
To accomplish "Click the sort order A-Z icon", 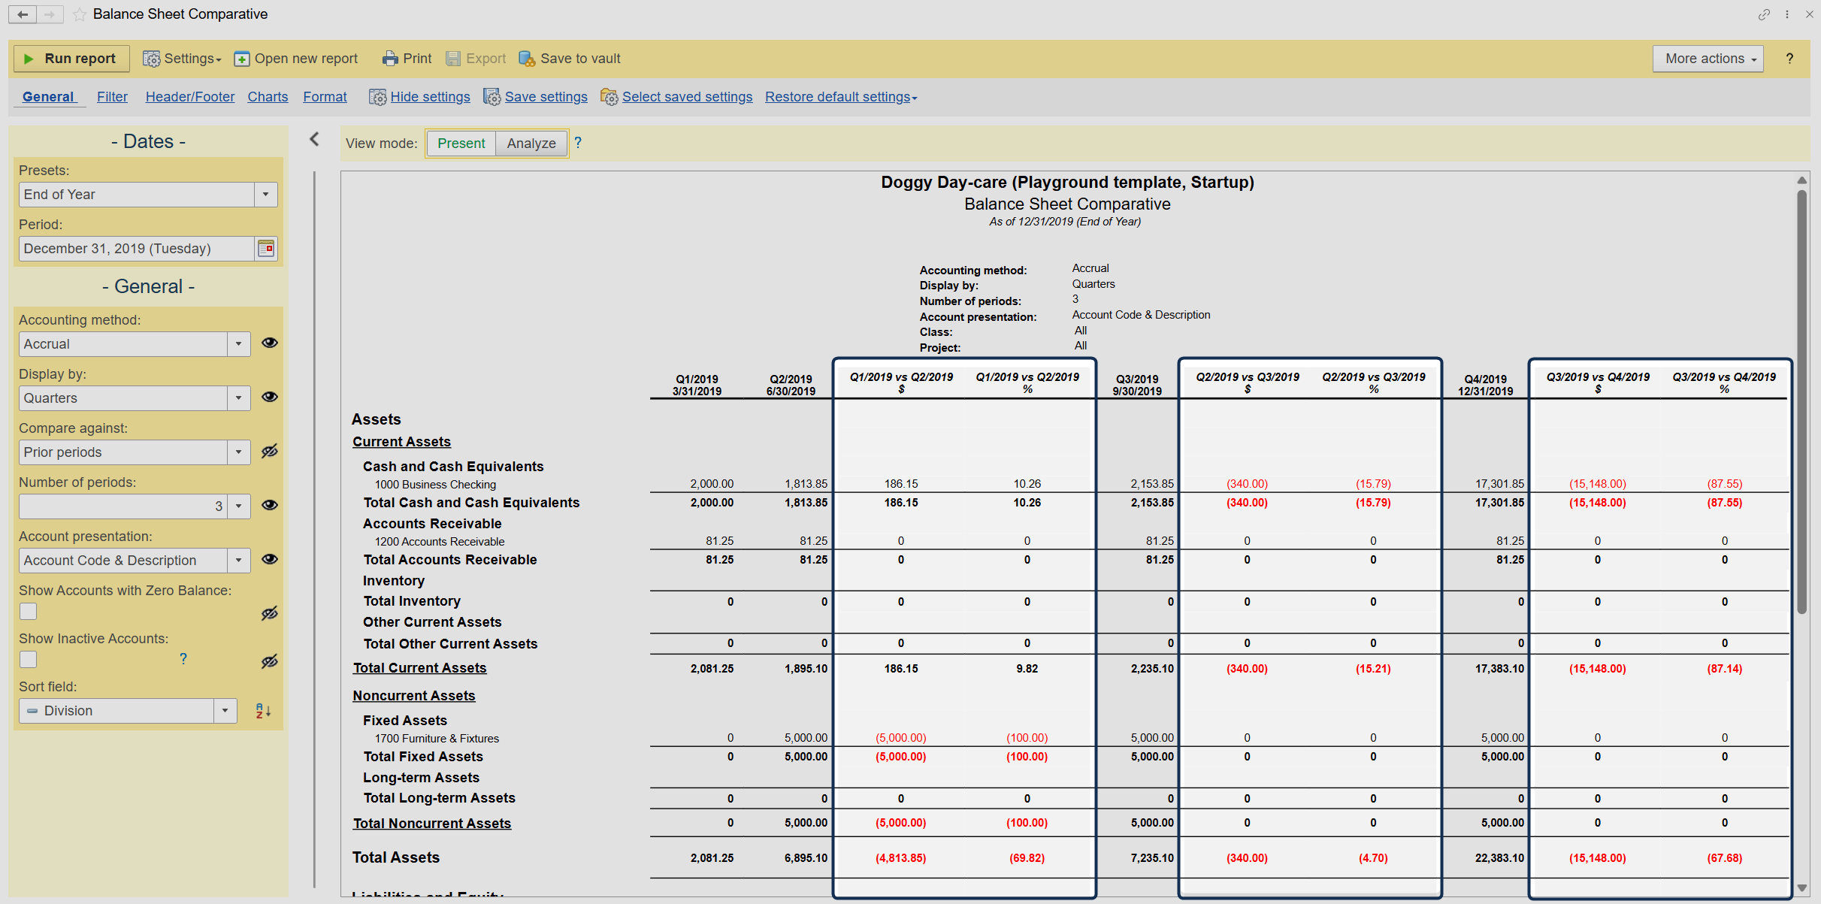I will tap(262, 711).
